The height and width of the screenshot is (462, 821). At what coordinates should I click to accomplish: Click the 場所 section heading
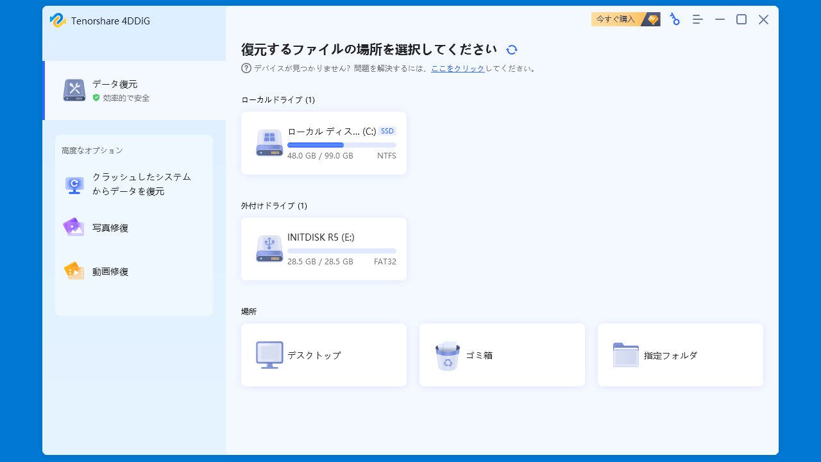pyautogui.click(x=249, y=312)
